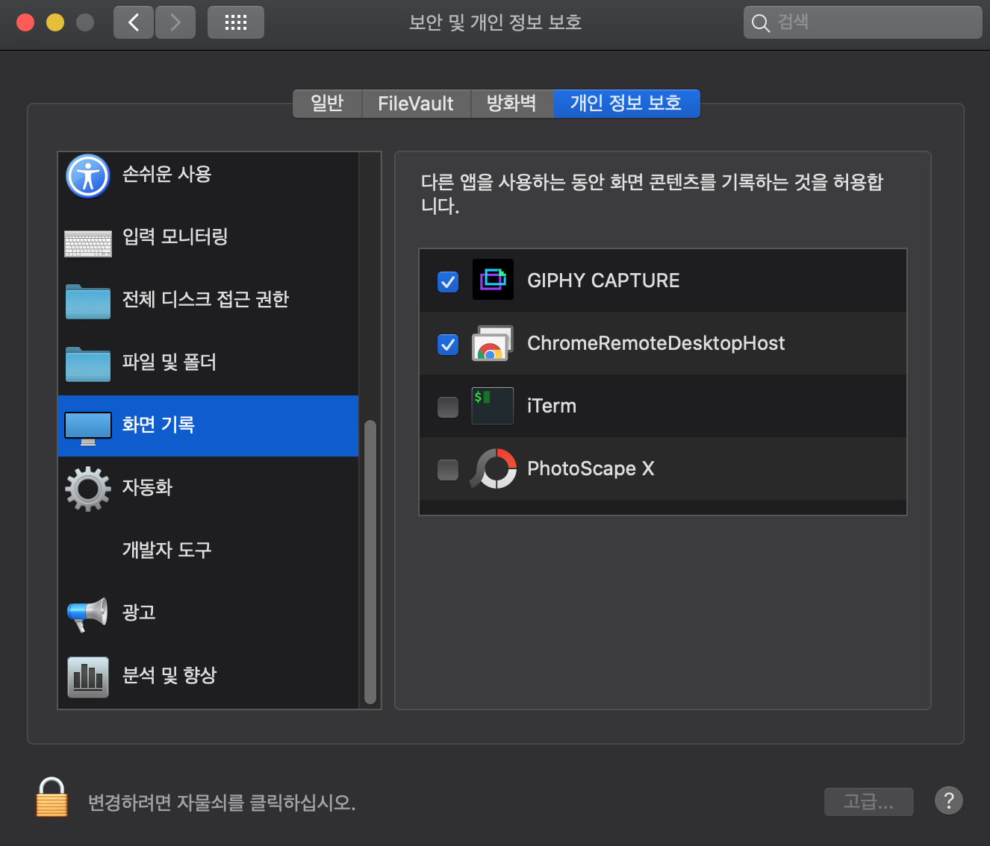Uncheck ChromeRemoteDesktopHost screen recording permission
The width and height of the screenshot is (990, 846).
447,344
